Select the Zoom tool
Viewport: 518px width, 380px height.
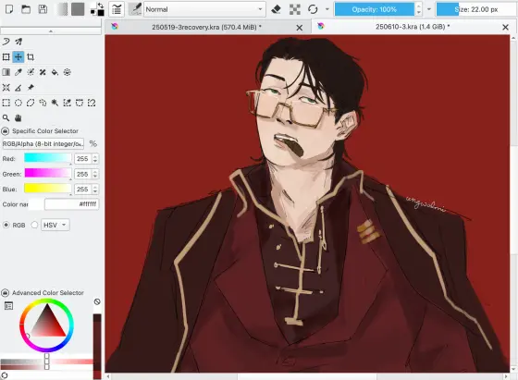pyautogui.click(x=6, y=117)
